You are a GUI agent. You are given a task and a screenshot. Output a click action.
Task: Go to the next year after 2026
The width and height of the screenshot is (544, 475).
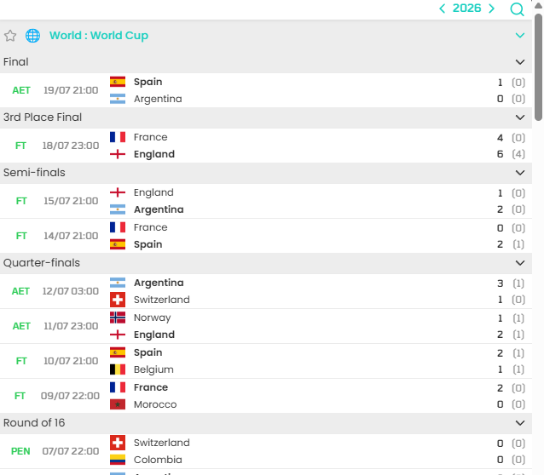[x=491, y=9]
